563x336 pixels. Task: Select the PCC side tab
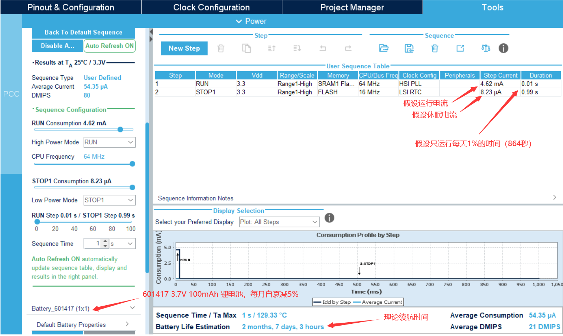tap(11, 94)
